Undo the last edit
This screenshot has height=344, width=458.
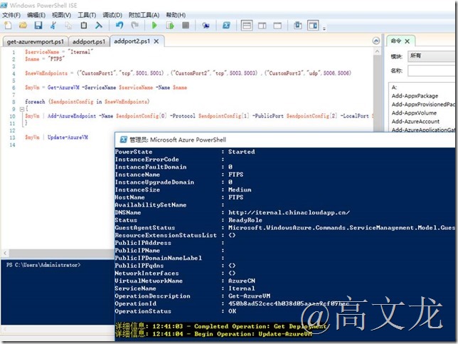click(119, 26)
